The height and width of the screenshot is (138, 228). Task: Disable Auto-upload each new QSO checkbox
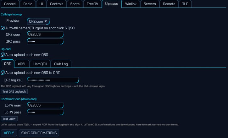[x=3, y=55]
